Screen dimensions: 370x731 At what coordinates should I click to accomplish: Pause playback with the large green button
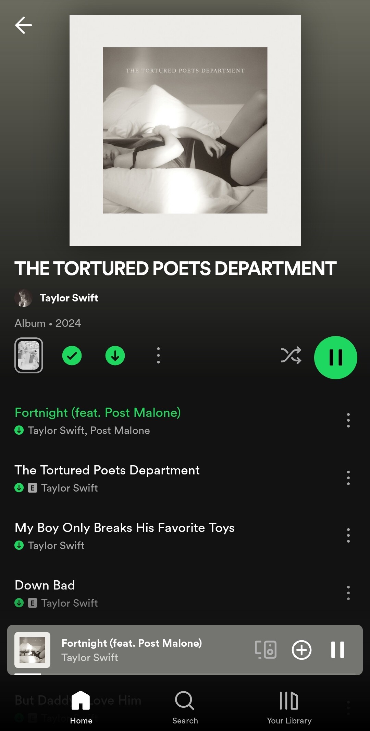coord(335,357)
